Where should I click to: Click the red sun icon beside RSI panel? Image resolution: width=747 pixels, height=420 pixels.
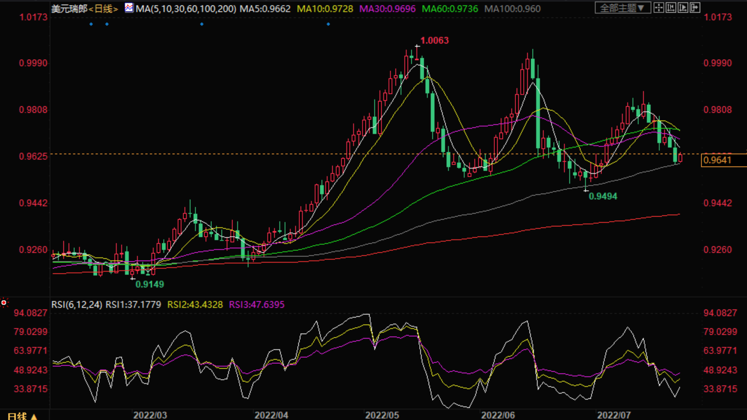(x=4, y=303)
